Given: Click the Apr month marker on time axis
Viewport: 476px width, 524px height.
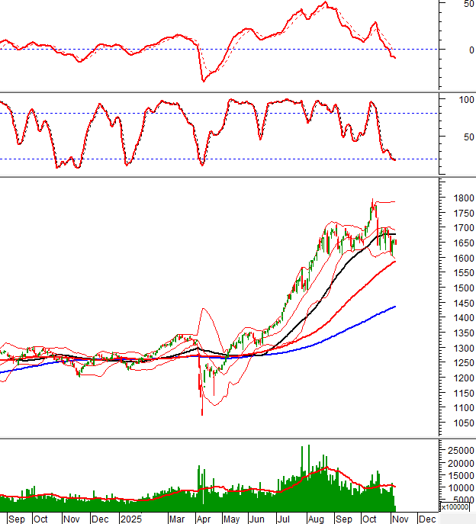Looking at the screenshot, I should pyautogui.click(x=204, y=518).
